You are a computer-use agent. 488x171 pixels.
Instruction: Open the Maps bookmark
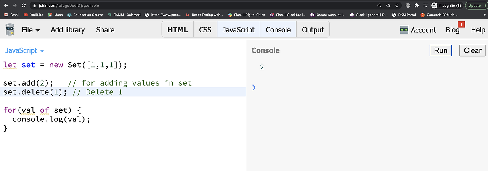coord(55,15)
